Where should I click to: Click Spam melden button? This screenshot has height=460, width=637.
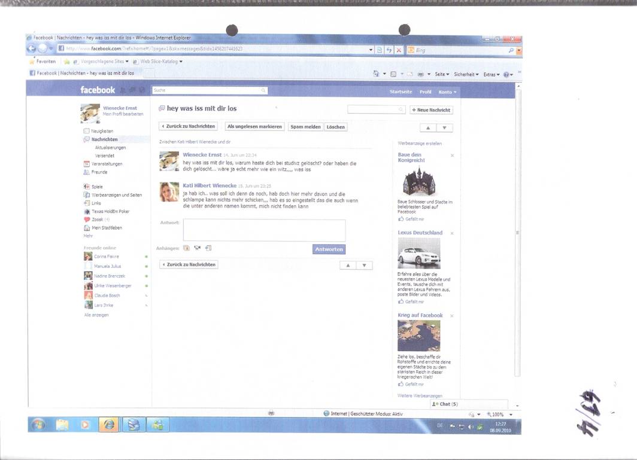point(305,127)
